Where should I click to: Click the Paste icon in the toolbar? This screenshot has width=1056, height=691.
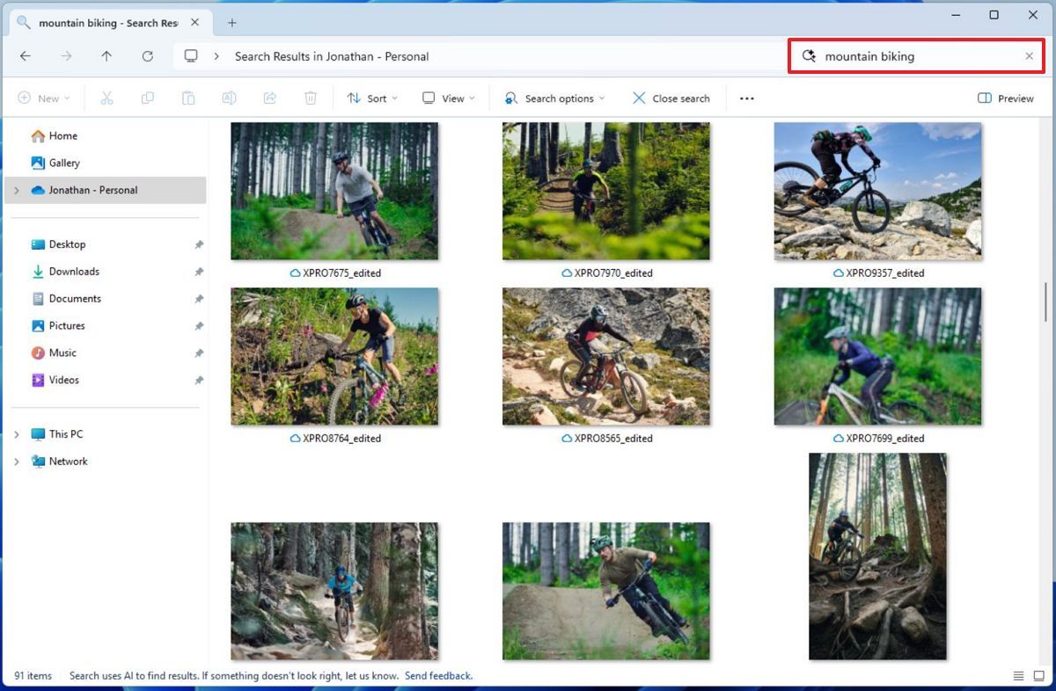click(187, 98)
